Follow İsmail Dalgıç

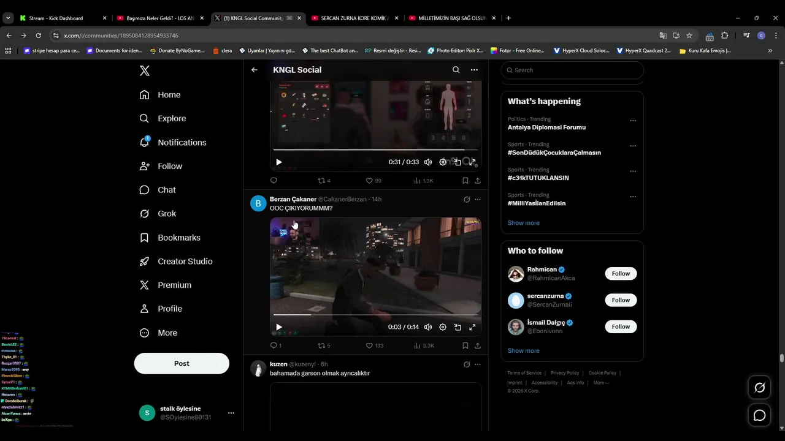pos(621,326)
